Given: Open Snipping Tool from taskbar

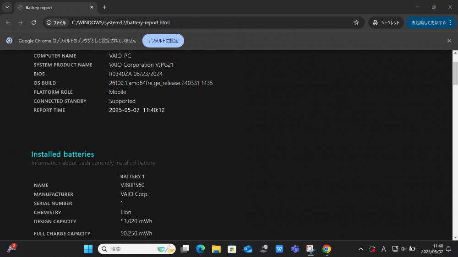Looking at the screenshot, I should [x=311, y=249].
